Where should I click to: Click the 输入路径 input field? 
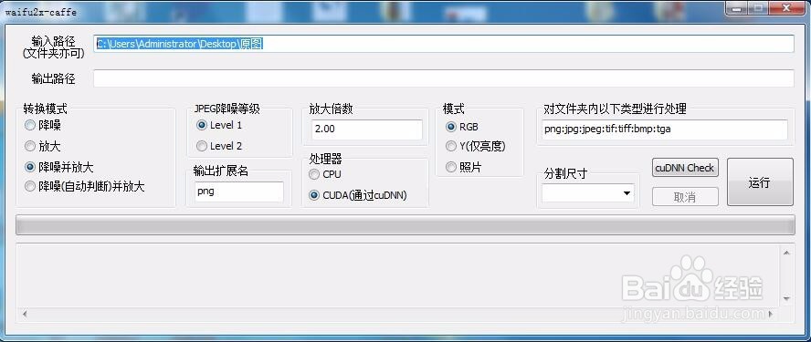[x=444, y=44]
